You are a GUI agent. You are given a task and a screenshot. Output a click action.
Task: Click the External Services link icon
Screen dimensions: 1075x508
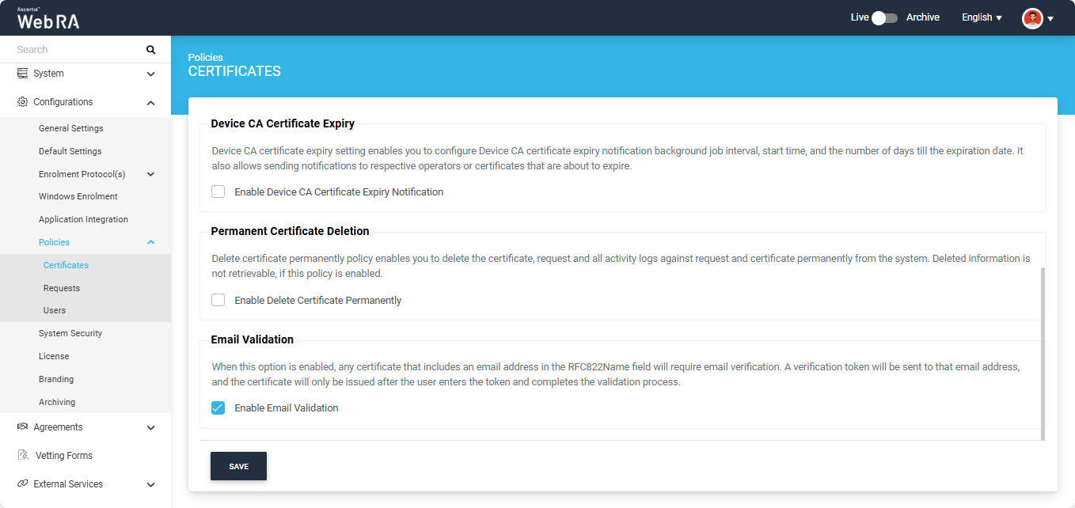tap(22, 484)
